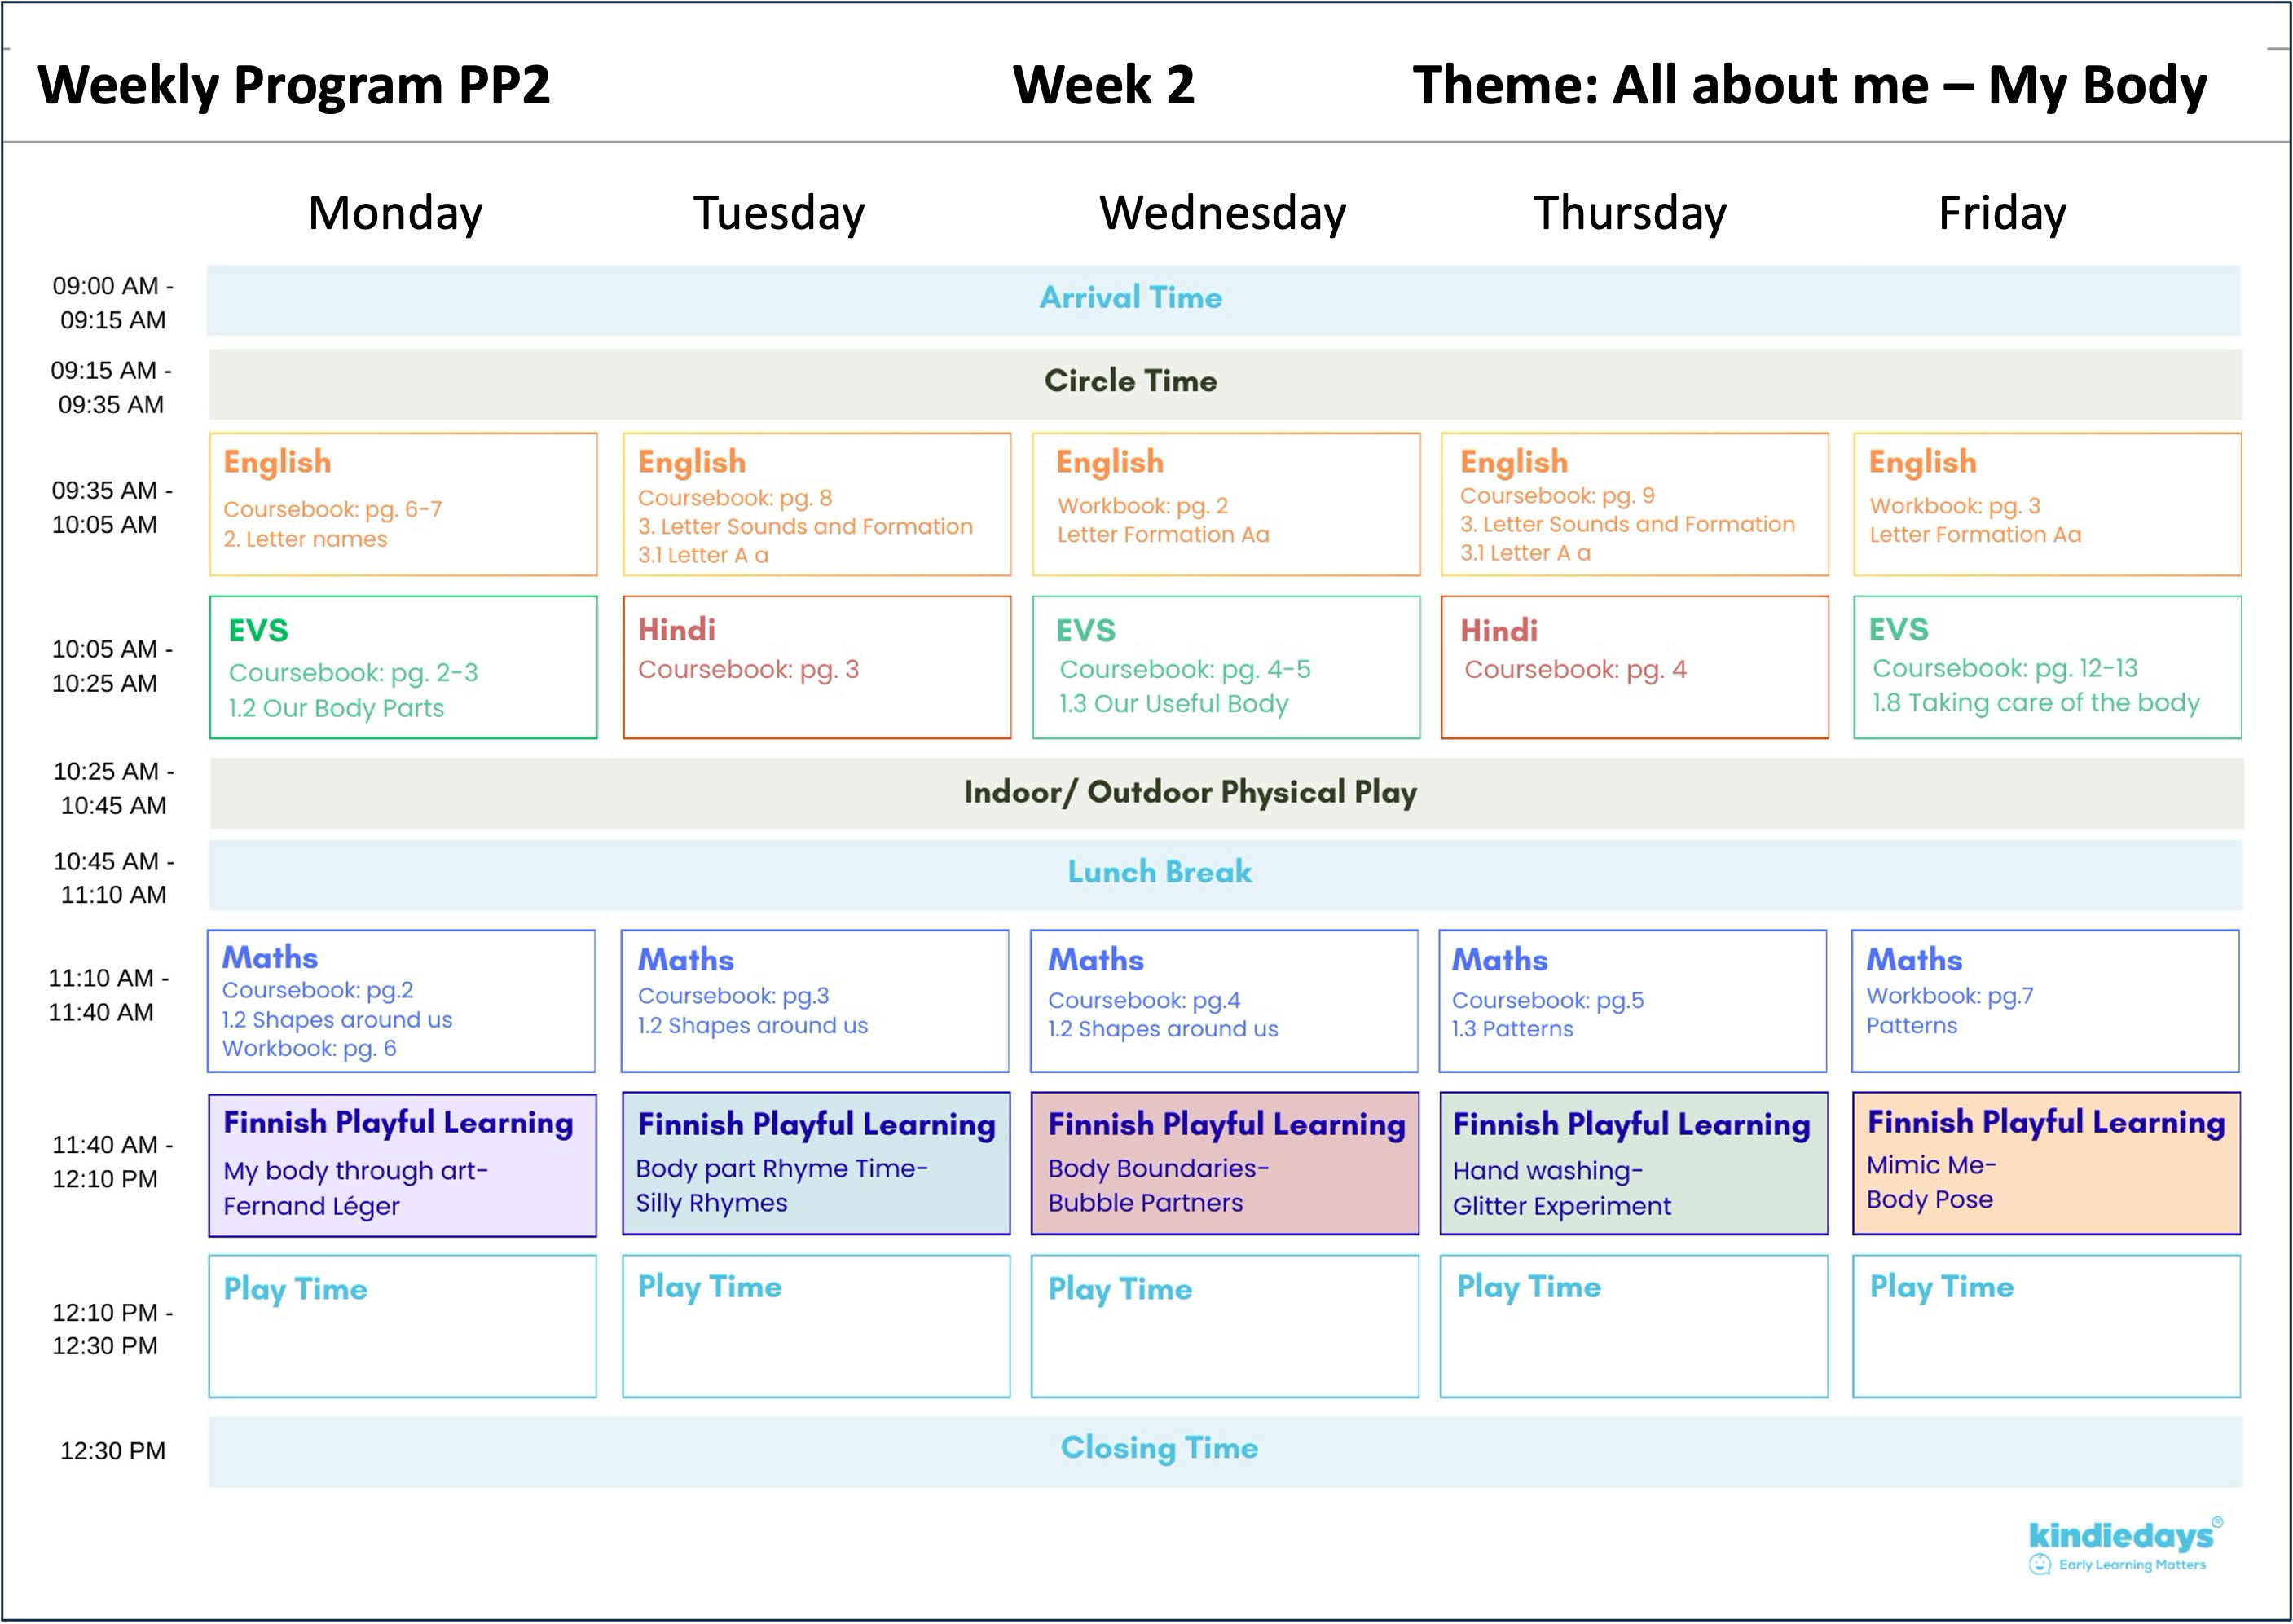Open Thursday's Hand washing Glitter Experiment card
The width and height of the screenshot is (2293, 1624).
1633,1164
